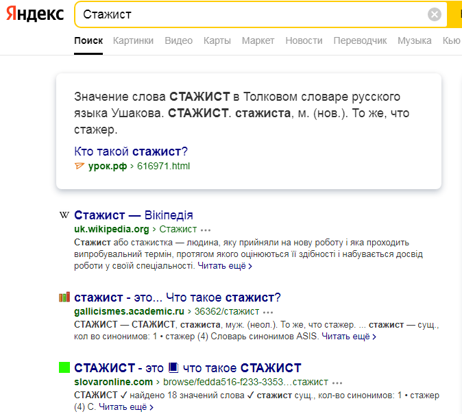Switch to the Музыка tab
This screenshot has height=414, width=462.
point(415,40)
